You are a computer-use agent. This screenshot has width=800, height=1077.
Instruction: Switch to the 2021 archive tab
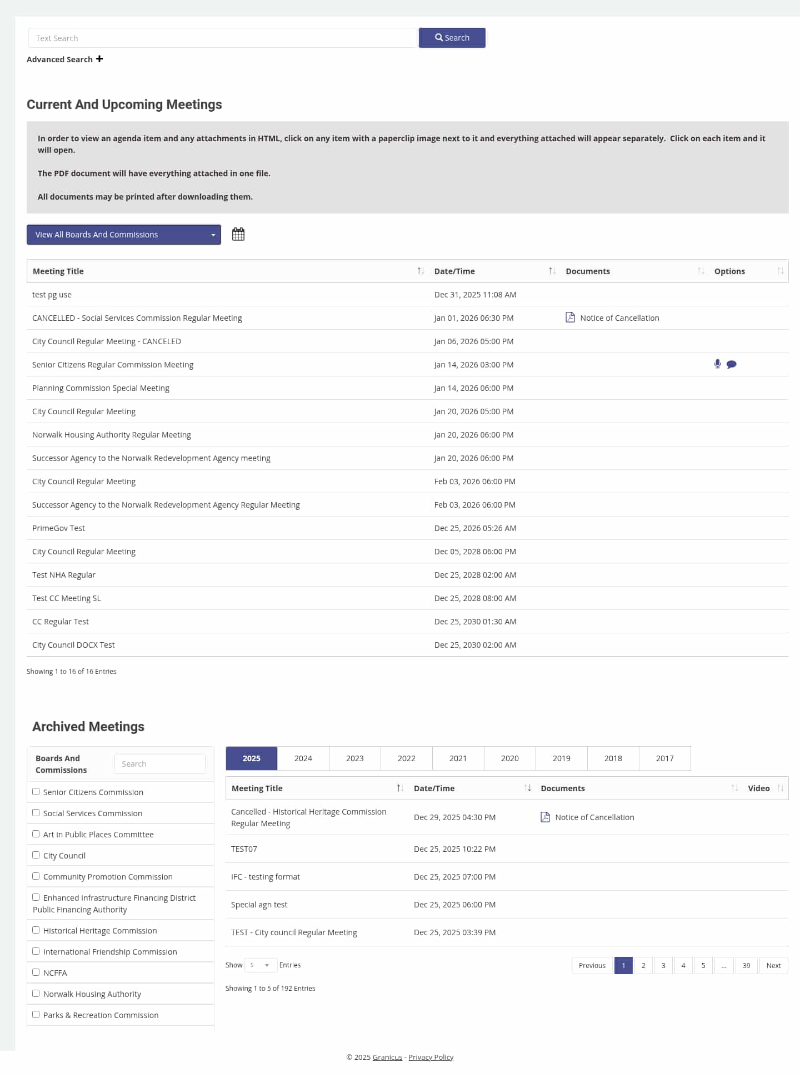pos(458,758)
